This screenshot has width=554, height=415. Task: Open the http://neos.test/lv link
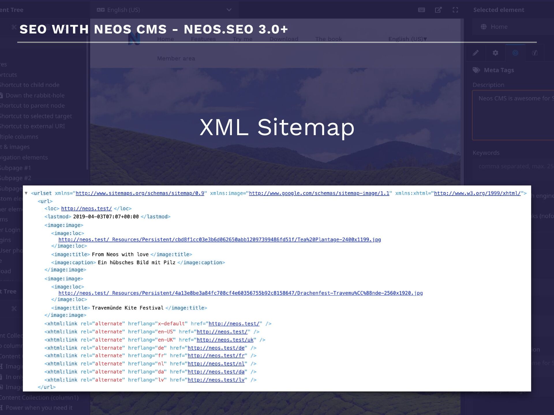click(x=216, y=380)
